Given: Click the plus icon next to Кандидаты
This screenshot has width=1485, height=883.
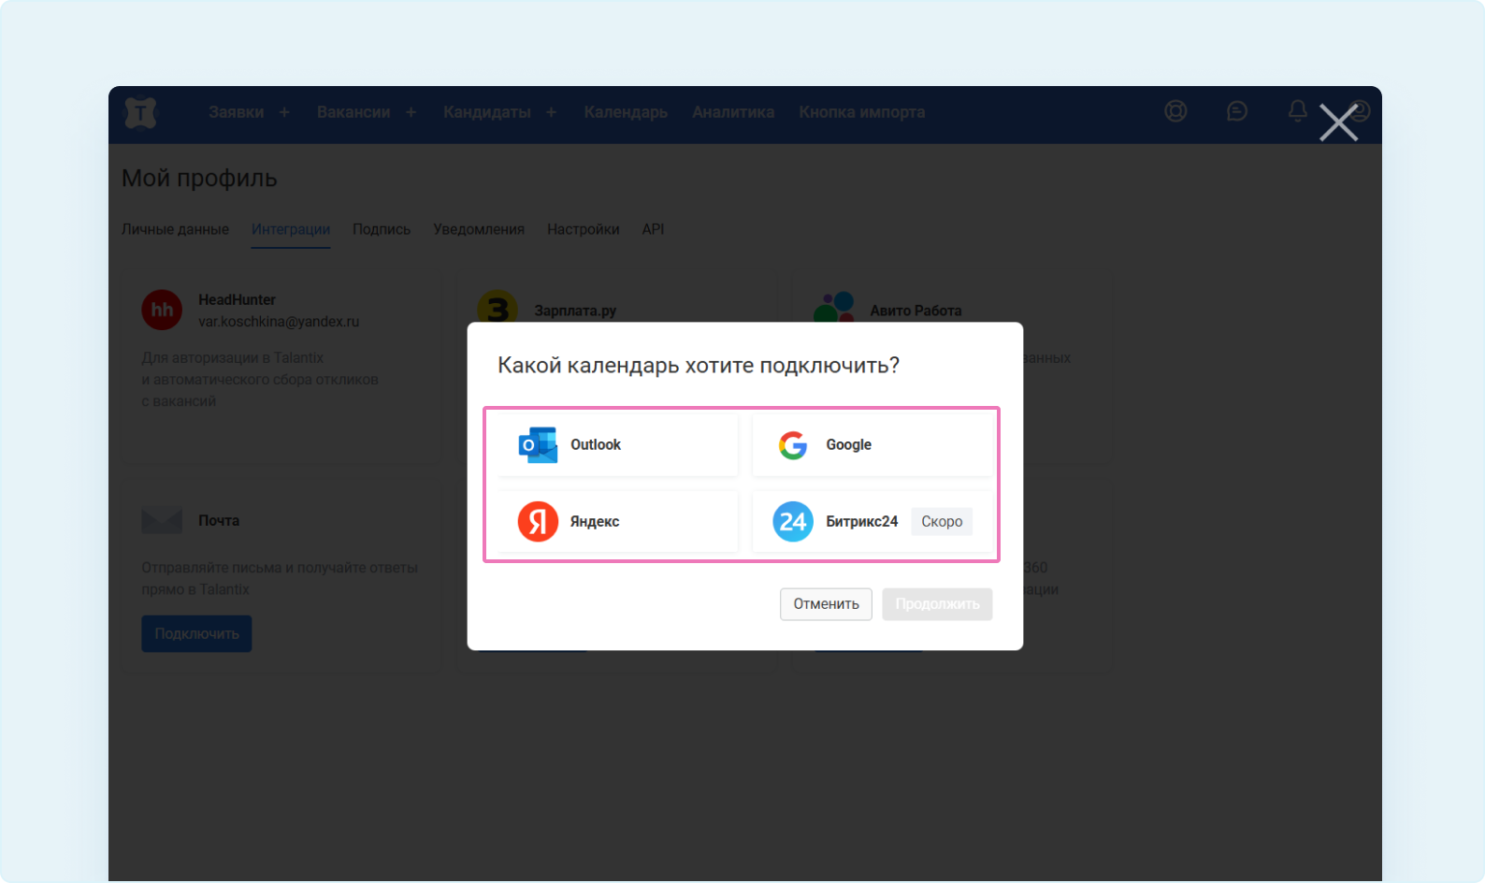Looking at the screenshot, I should [551, 112].
